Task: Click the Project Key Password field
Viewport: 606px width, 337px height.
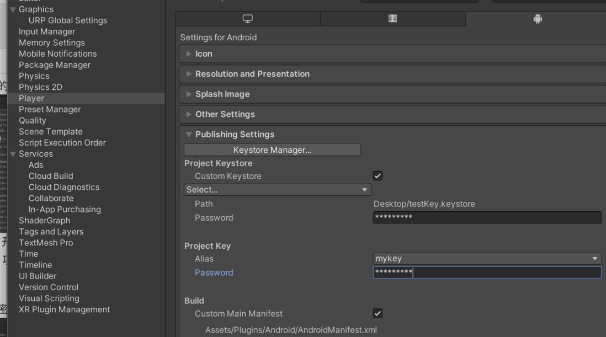Action: [487, 272]
